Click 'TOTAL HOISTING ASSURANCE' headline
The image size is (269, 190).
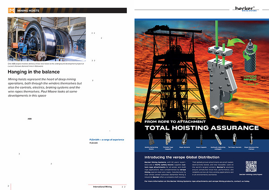point(202,128)
